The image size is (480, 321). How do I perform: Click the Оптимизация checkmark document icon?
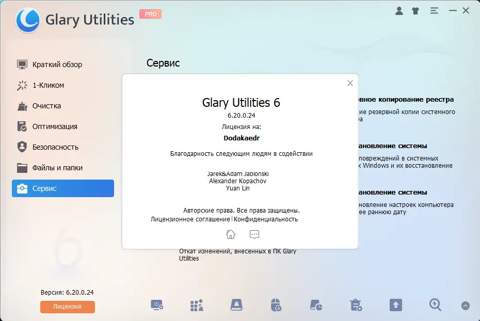[22, 126]
